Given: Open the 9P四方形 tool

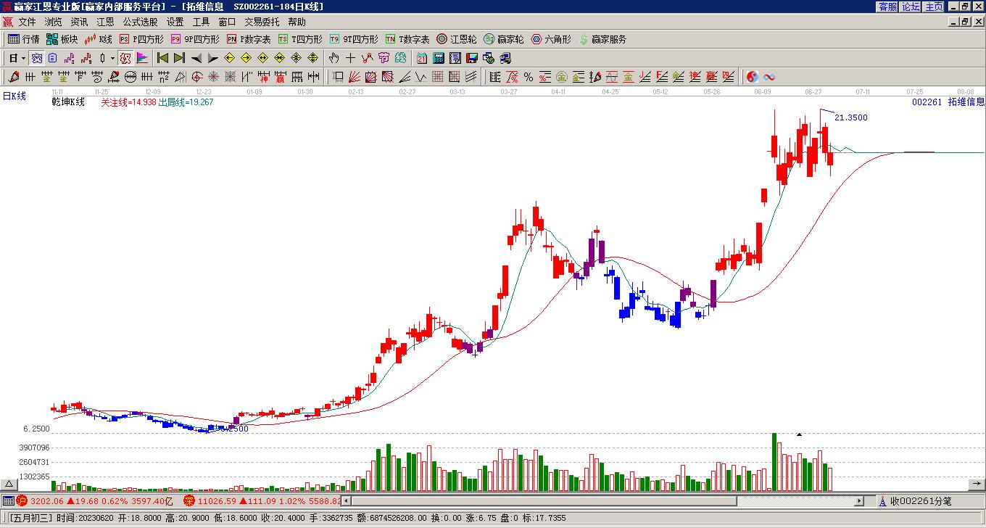Looking at the screenshot, I should pos(195,39).
